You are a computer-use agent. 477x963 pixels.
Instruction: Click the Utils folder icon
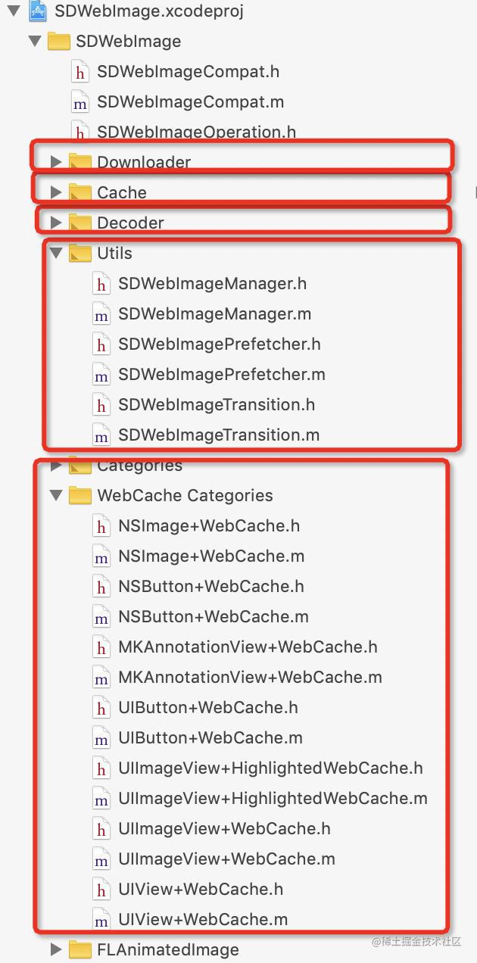[80, 253]
